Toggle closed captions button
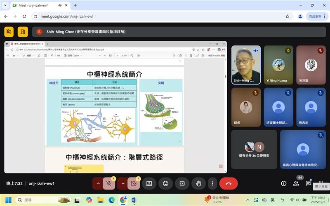This screenshot has height=206, width=330. click(182, 183)
